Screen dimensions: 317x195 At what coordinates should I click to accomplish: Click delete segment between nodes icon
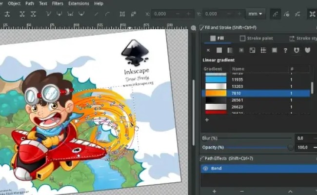[x=33, y=14]
